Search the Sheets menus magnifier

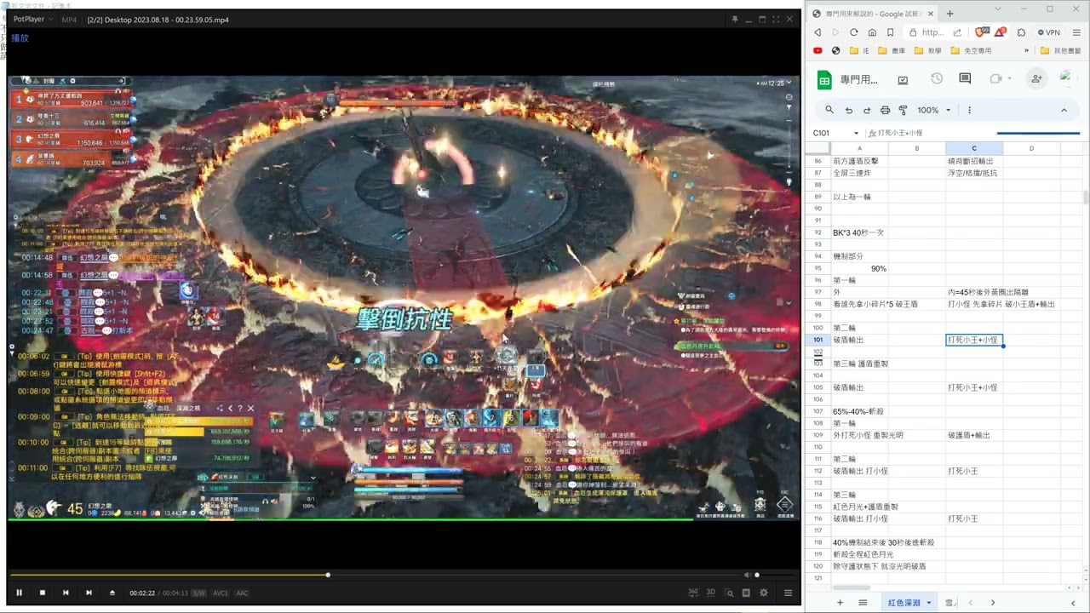(829, 111)
